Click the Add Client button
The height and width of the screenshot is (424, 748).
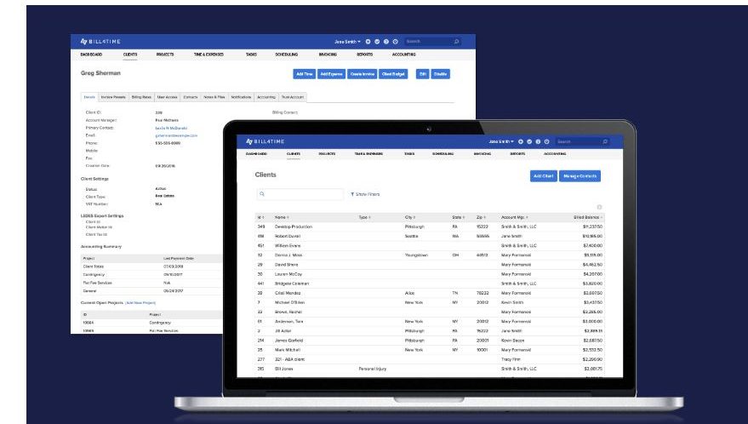[x=544, y=176]
